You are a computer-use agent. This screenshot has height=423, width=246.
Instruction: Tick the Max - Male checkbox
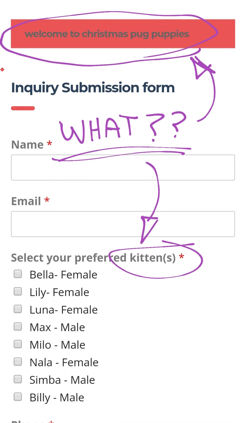coord(18,326)
